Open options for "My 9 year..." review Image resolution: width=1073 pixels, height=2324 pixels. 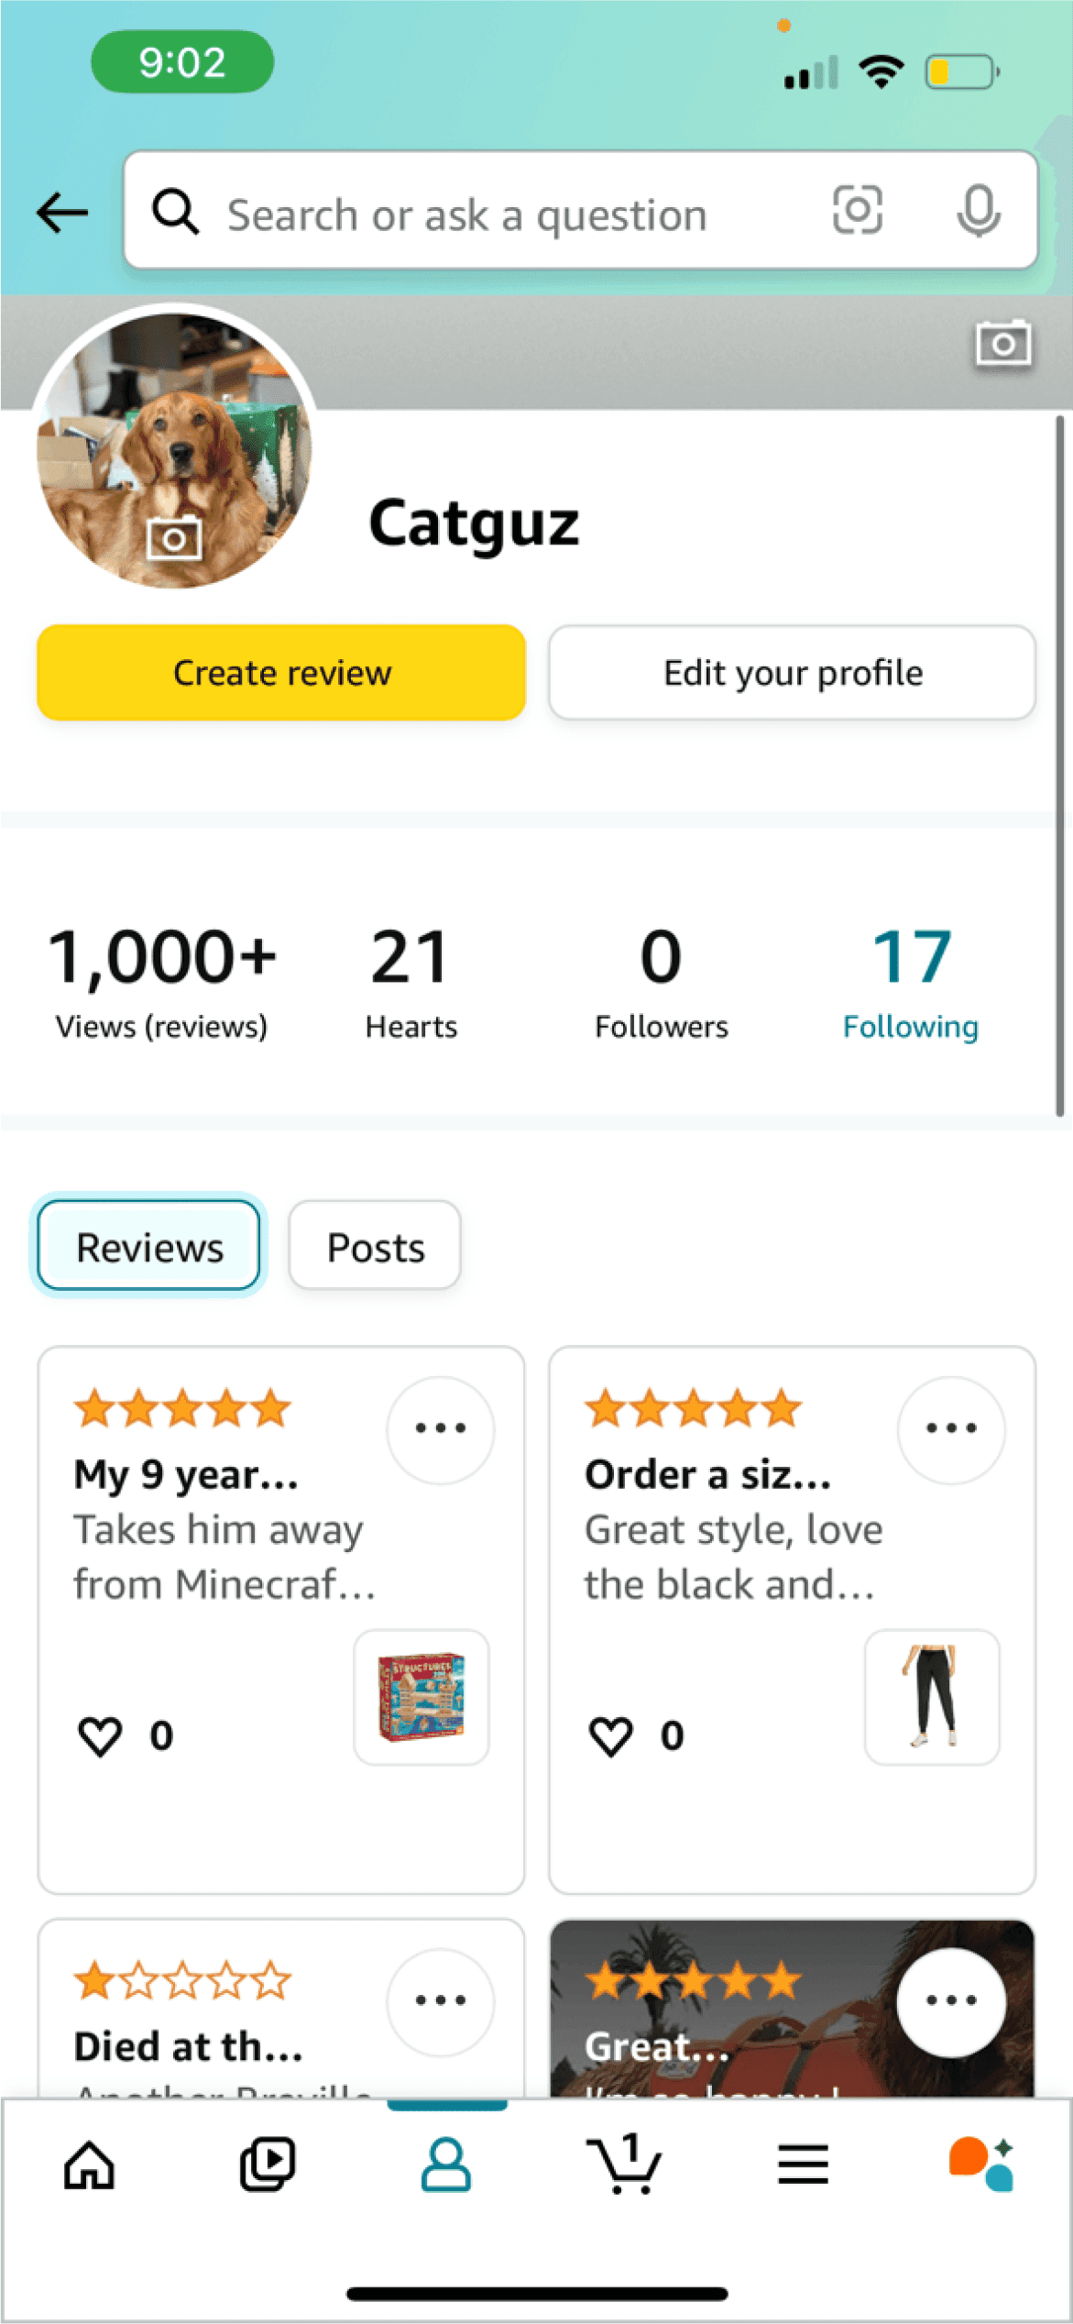[441, 1428]
